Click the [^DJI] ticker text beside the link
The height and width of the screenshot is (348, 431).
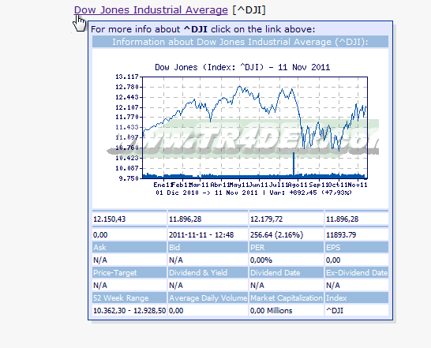click(x=249, y=10)
